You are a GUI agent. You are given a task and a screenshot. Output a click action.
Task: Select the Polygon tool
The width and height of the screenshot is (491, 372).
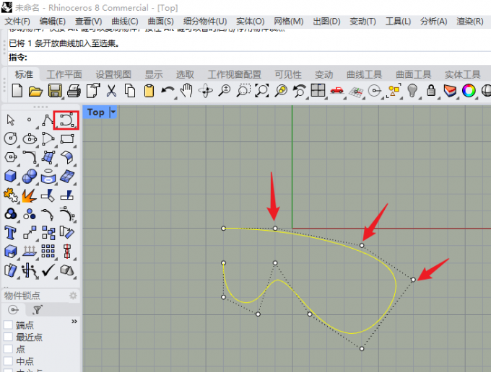(x=11, y=157)
